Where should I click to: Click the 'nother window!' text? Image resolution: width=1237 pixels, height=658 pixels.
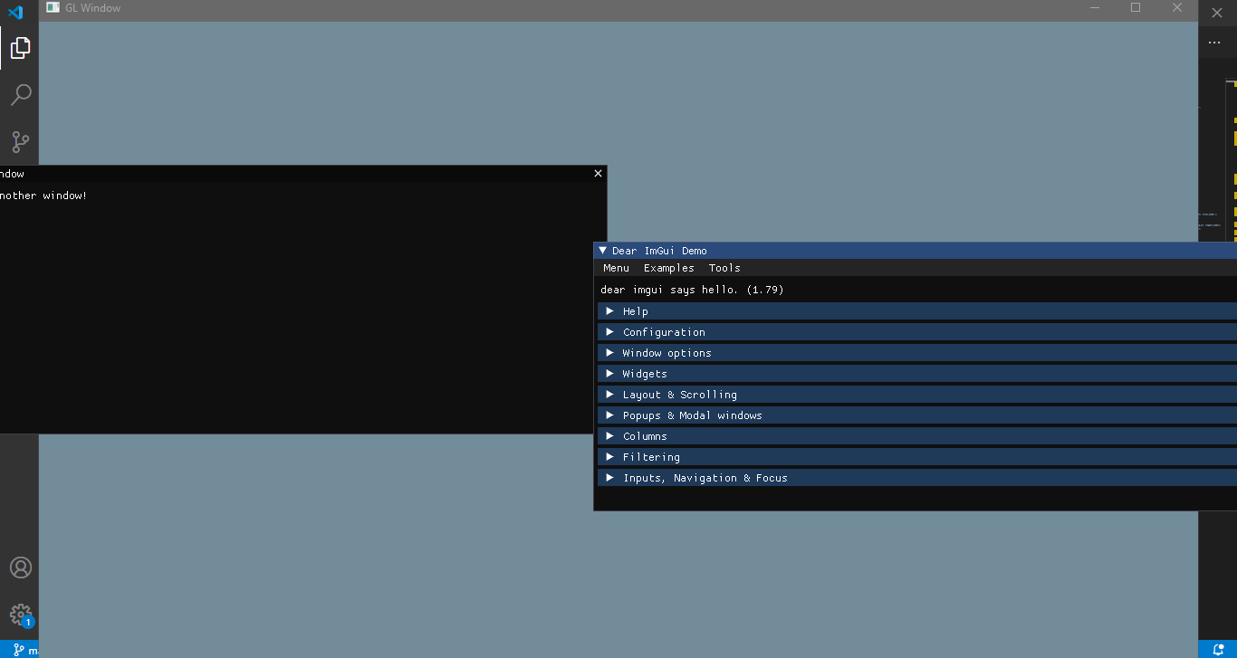tap(43, 195)
